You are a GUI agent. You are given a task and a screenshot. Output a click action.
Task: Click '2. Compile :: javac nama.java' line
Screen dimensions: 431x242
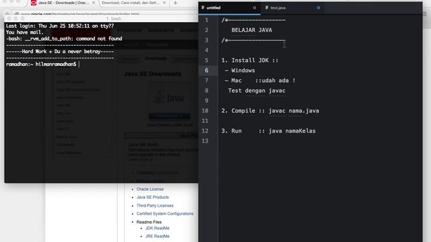[x=270, y=111]
